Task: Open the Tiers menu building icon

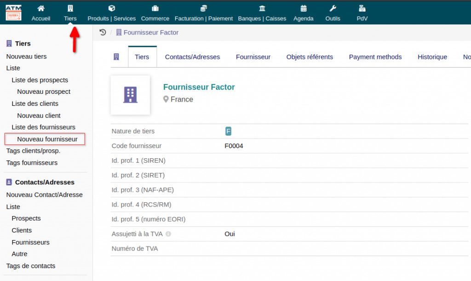Action: (70, 8)
